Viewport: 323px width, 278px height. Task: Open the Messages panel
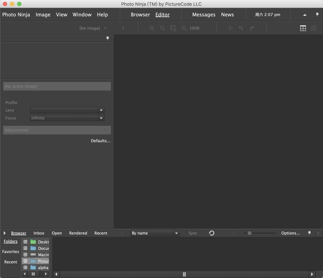tap(204, 15)
